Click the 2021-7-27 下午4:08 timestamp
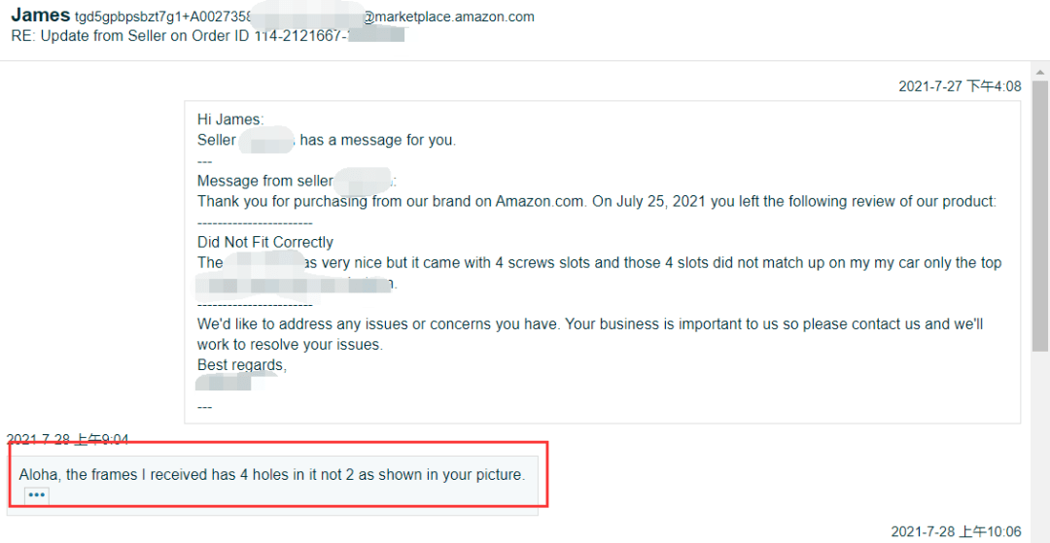This screenshot has width=1050, height=543. click(x=960, y=86)
